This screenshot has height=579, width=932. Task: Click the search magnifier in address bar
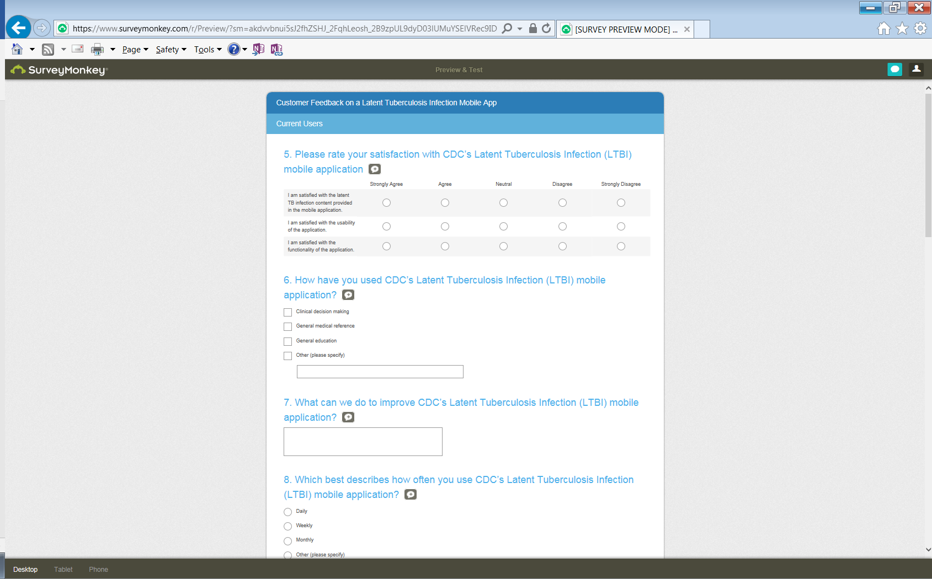click(x=507, y=29)
